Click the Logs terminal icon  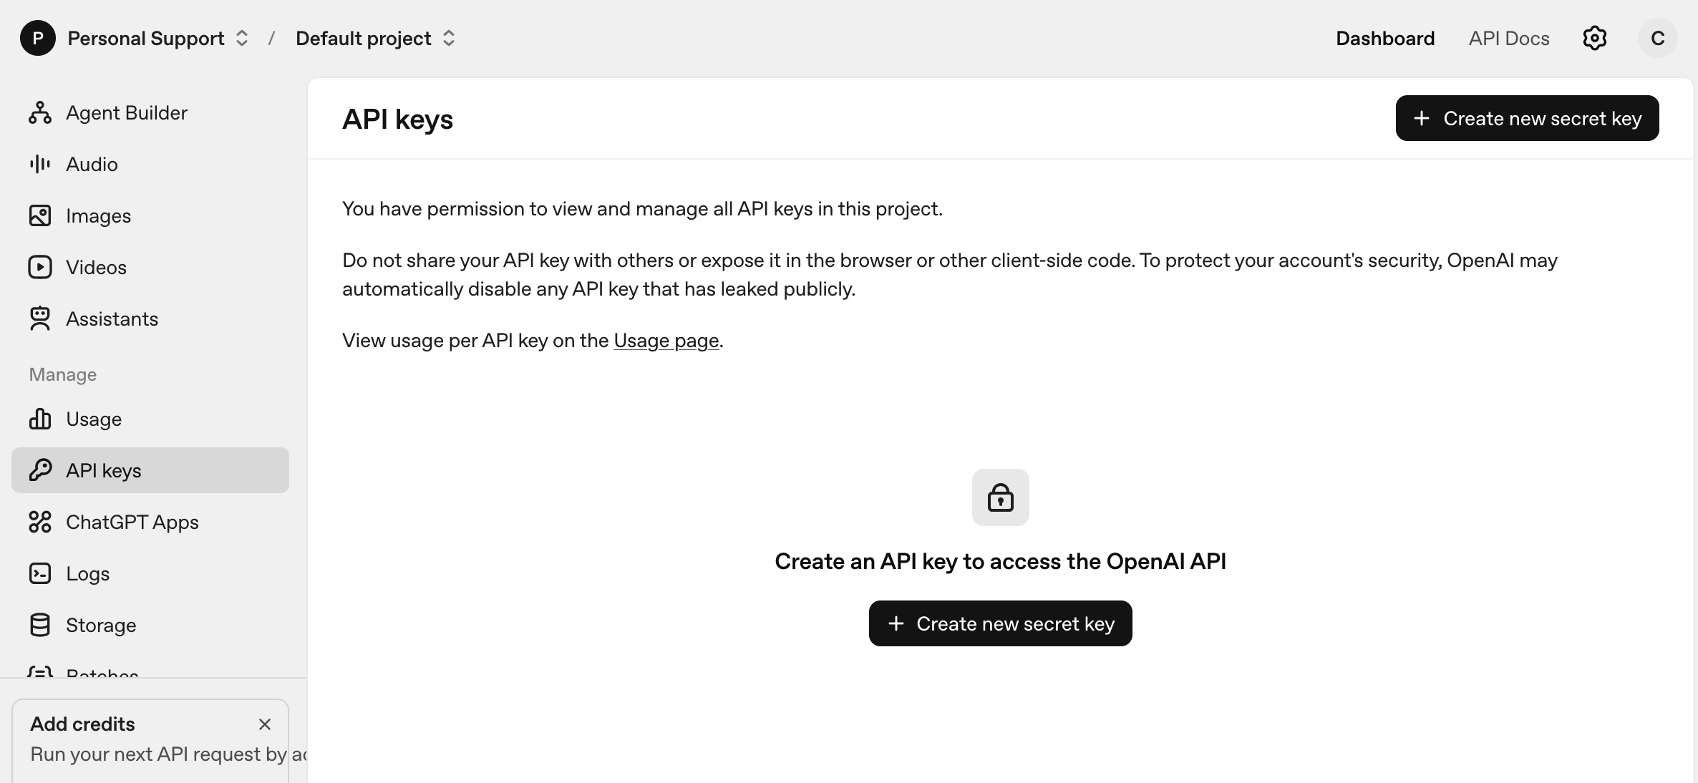pyautogui.click(x=40, y=573)
